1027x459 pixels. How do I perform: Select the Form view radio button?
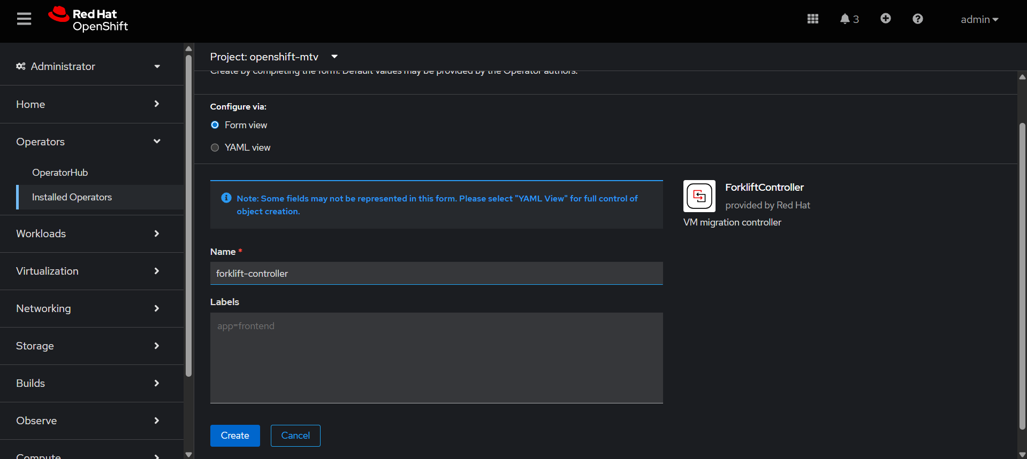[215, 125]
